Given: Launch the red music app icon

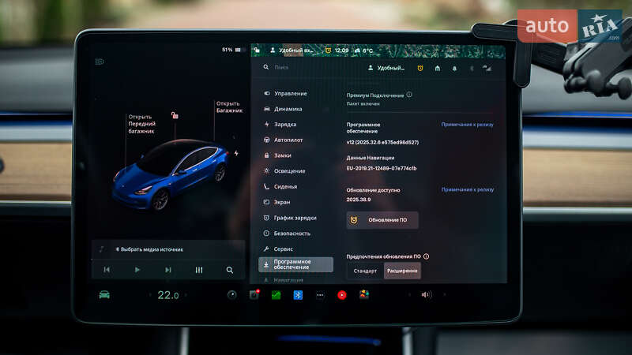Looking at the screenshot, I should [x=342, y=295].
